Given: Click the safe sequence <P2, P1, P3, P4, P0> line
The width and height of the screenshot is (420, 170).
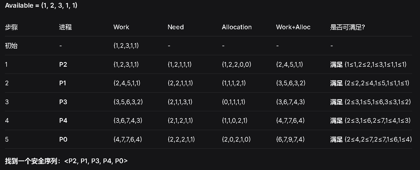Looking at the screenshot, I should pyautogui.click(x=66, y=161).
